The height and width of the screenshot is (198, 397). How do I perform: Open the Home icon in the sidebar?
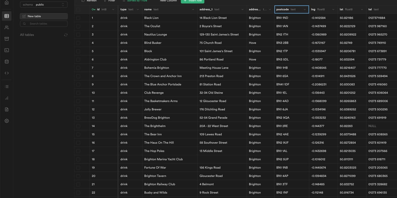[7, 2]
